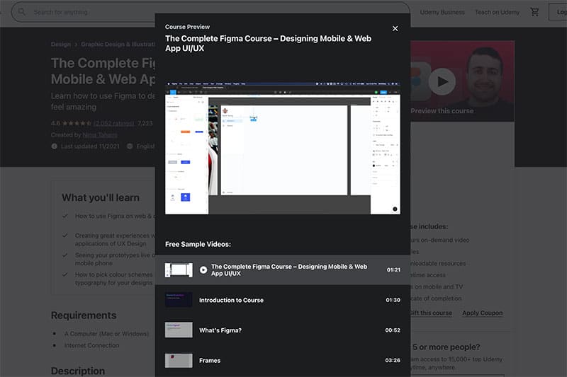Click 'A Computer (Mac or Windows)' requirement
Image resolution: width=567 pixels, height=377 pixels.
106,334
